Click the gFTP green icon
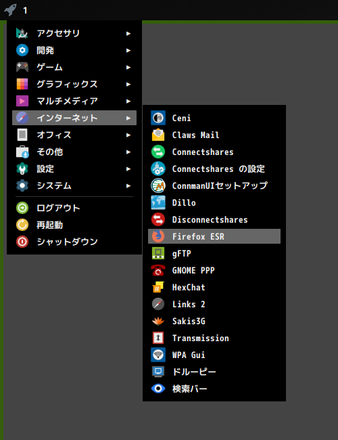This screenshot has height=440, width=338. click(x=158, y=253)
